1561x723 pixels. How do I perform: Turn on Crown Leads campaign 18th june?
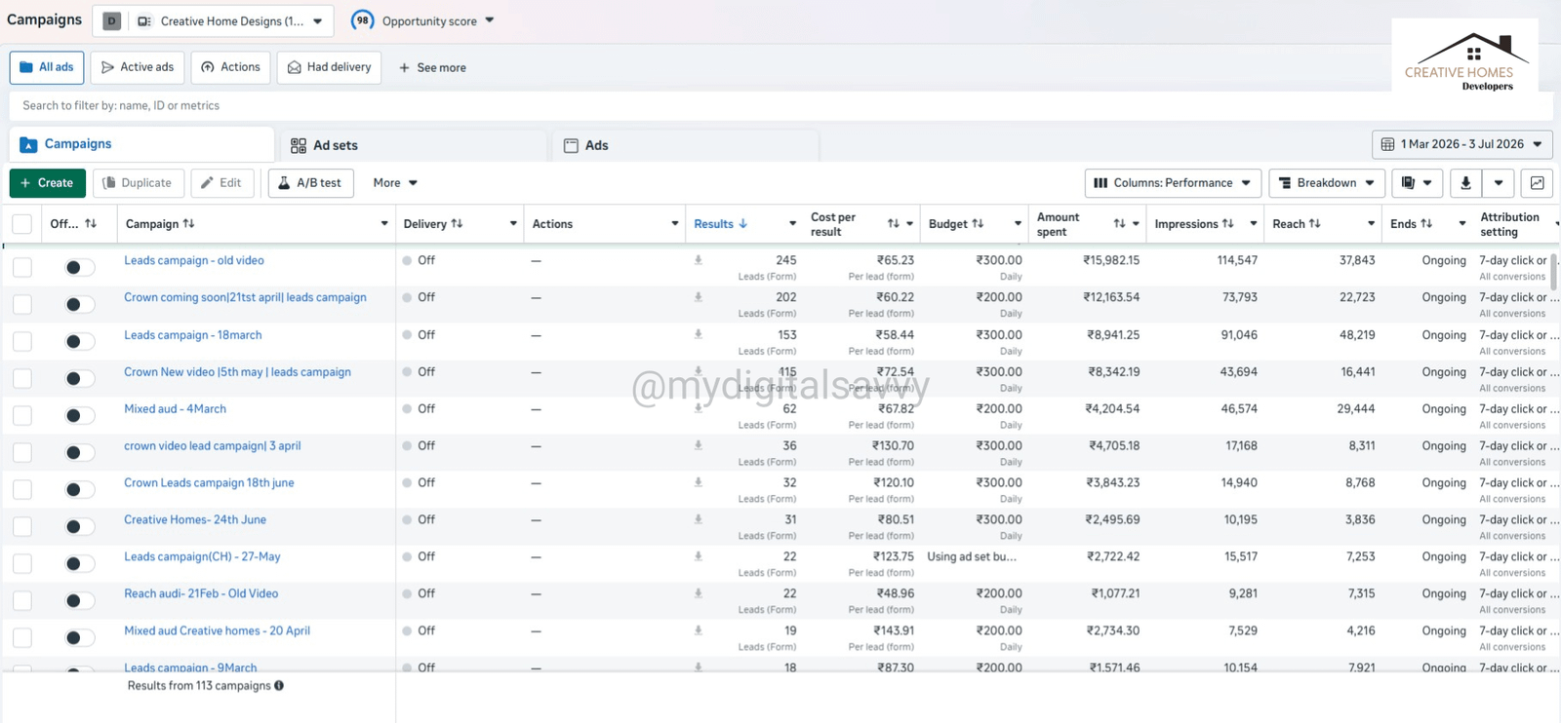click(78, 489)
